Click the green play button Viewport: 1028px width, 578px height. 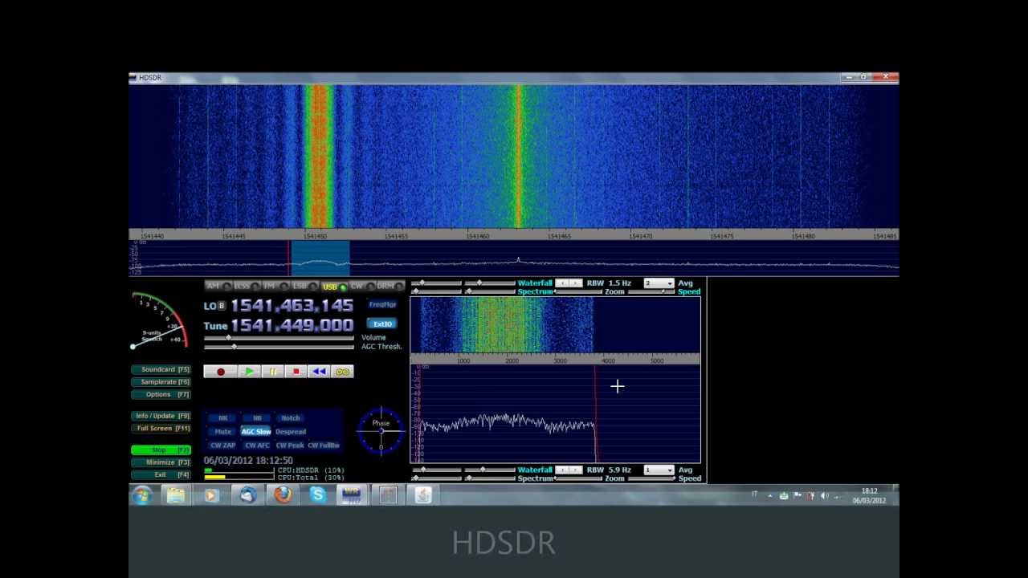pyautogui.click(x=249, y=372)
